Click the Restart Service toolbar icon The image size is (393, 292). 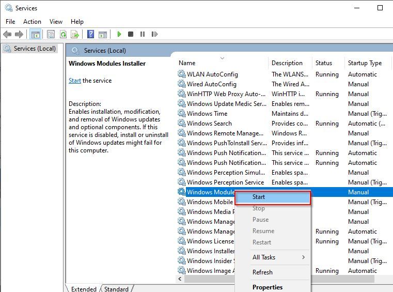[154, 34]
